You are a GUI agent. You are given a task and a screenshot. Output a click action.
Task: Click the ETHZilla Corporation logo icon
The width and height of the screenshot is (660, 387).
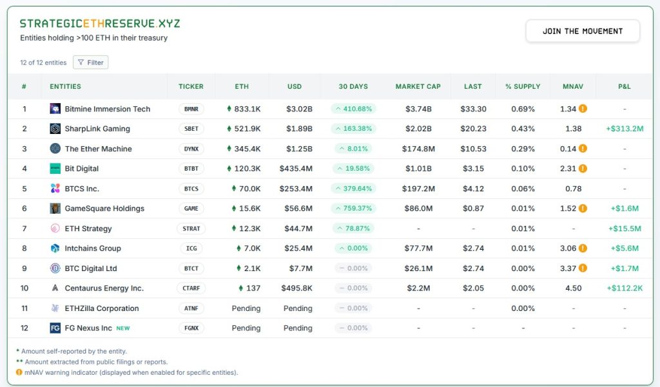click(55, 308)
